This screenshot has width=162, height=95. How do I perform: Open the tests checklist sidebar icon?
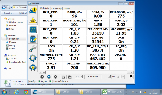33,39
